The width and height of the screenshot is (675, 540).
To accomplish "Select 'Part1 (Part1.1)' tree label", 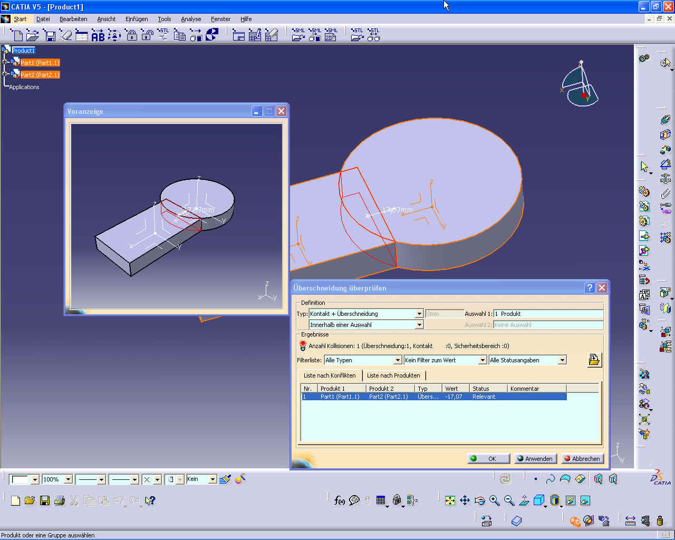I will 40,63.
